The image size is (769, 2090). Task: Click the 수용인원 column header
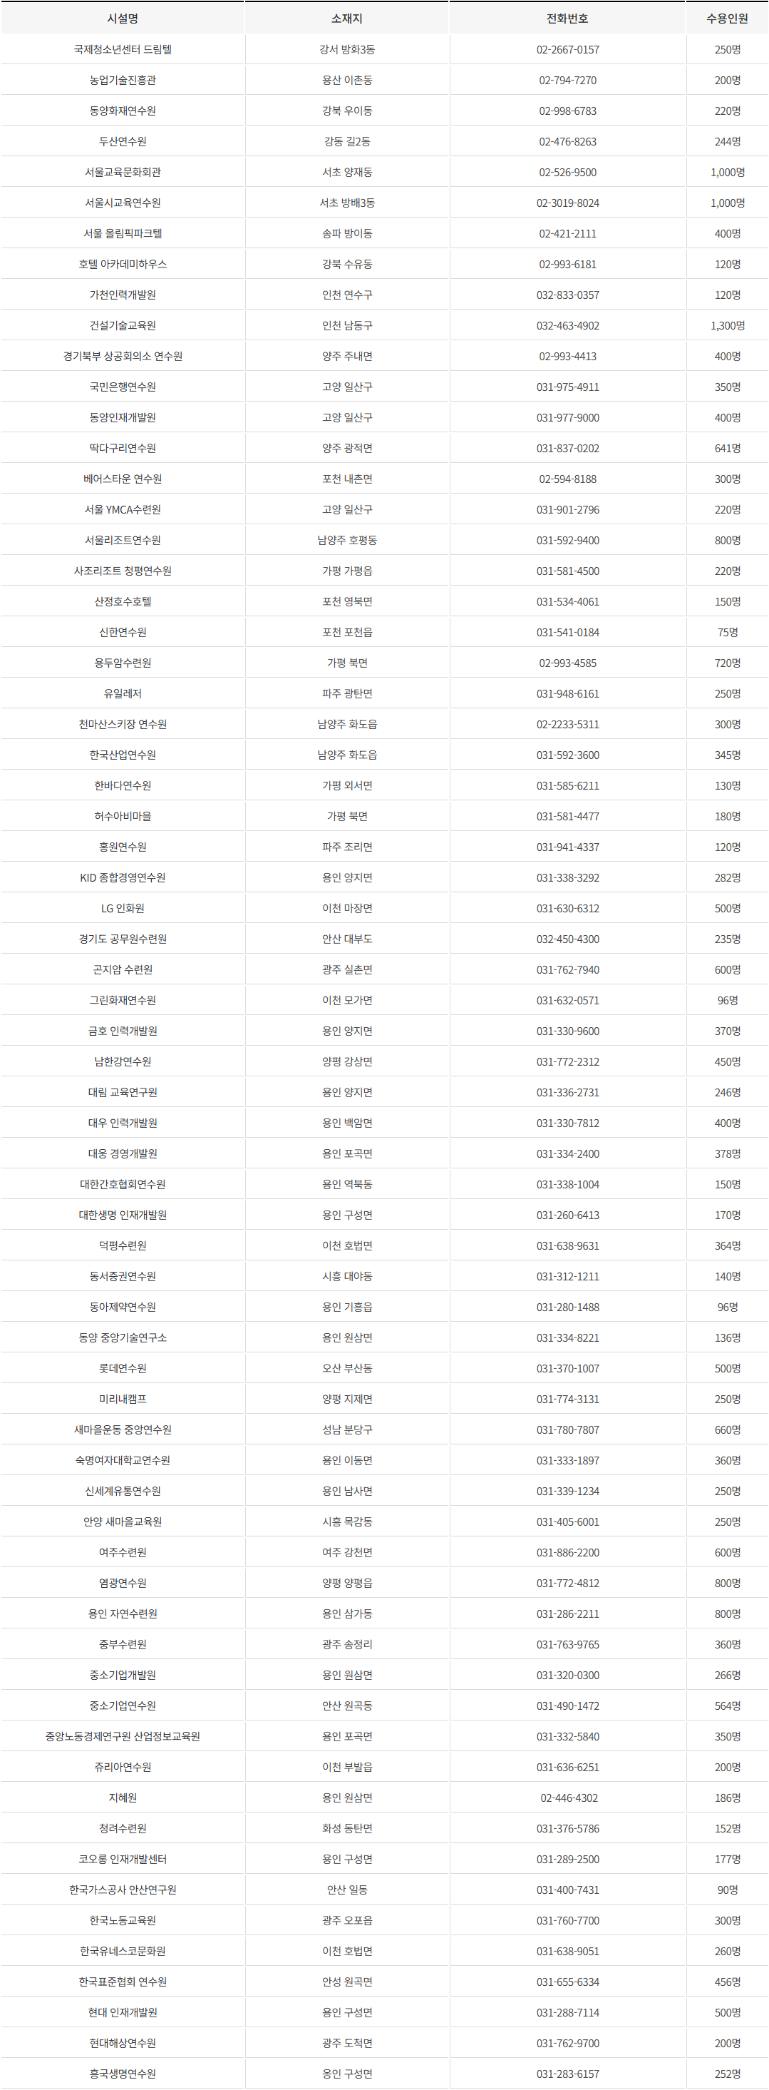728,19
